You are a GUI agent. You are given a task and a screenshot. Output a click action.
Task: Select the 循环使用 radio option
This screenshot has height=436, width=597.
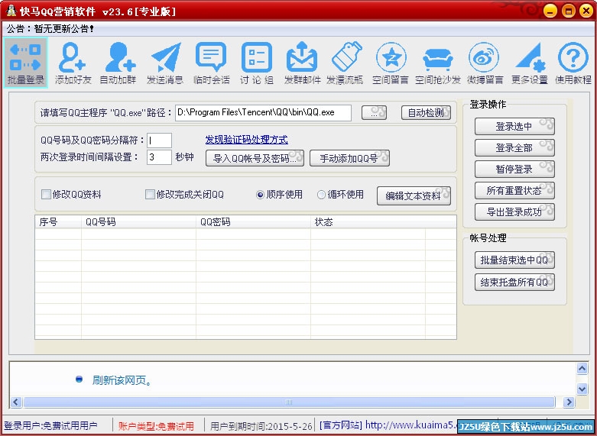(x=321, y=195)
